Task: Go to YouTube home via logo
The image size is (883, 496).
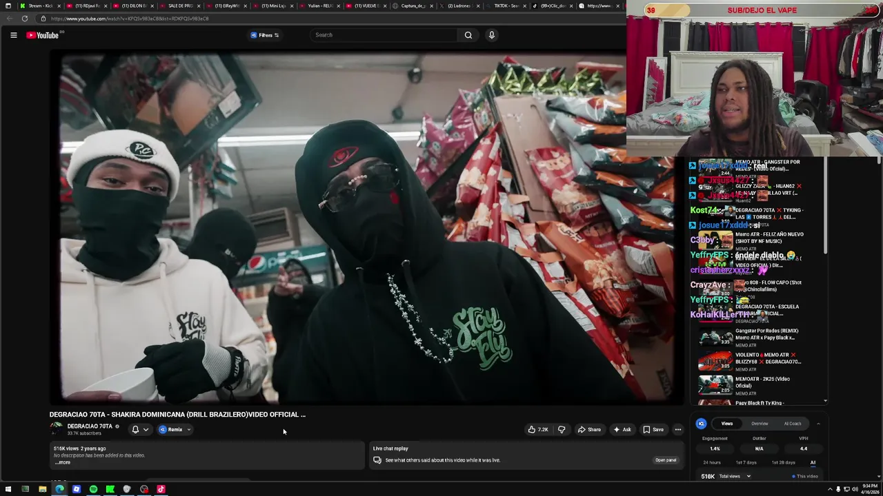Action: point(43,35)
